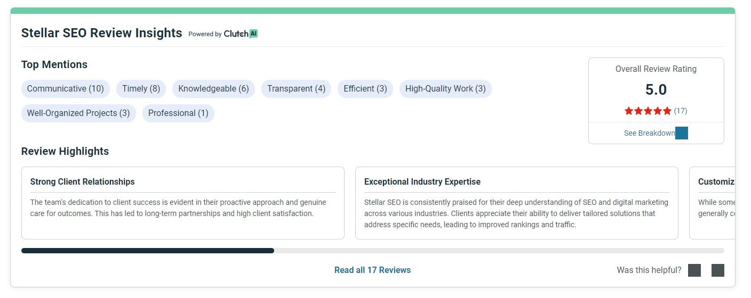The width and height of the screenshot is (751, 298).
Task: Click the (17) review count
Action: [x=681, y=111]
